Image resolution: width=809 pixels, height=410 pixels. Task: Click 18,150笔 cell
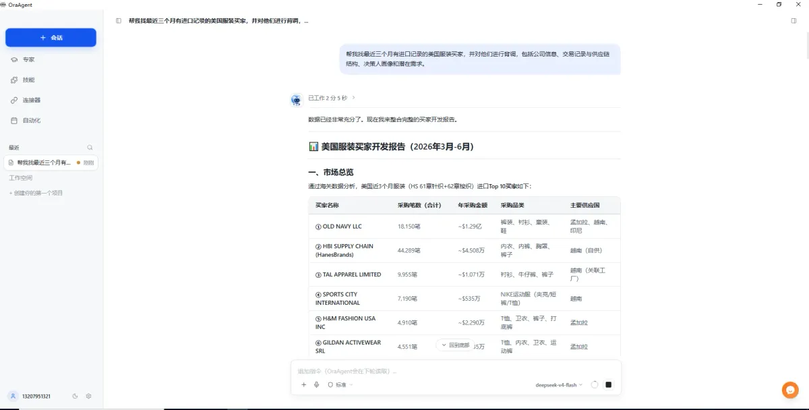[409, 227]
